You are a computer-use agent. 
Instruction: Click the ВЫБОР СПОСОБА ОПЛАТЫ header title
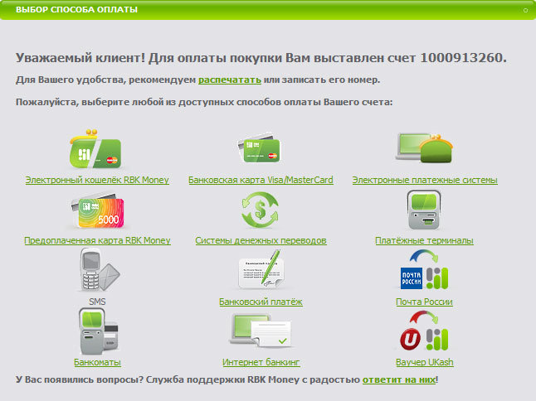tap(76, 10)
